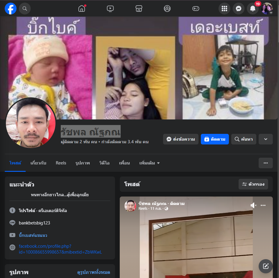
Task: Open the Groups icon in top bar
Action: pyautogui.click(x=167, y=9)
